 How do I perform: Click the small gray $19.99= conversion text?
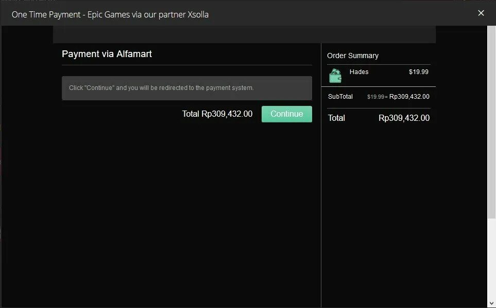point(377,97)
